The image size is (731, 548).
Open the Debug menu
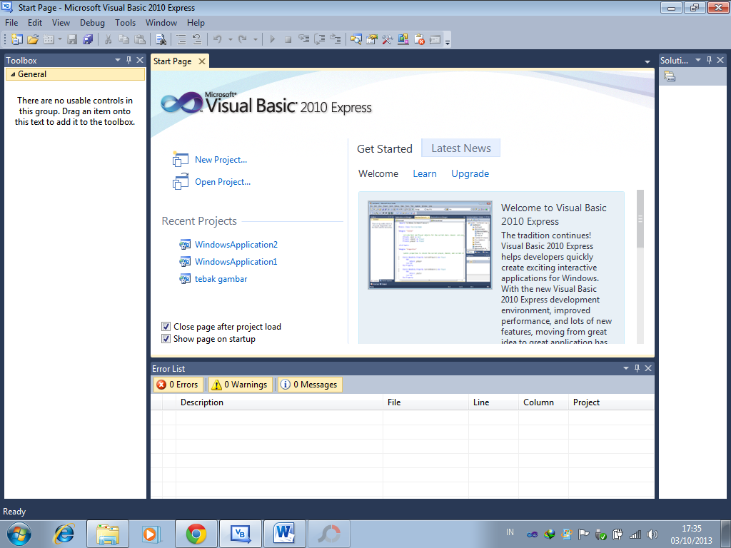[x=92, y=23]
